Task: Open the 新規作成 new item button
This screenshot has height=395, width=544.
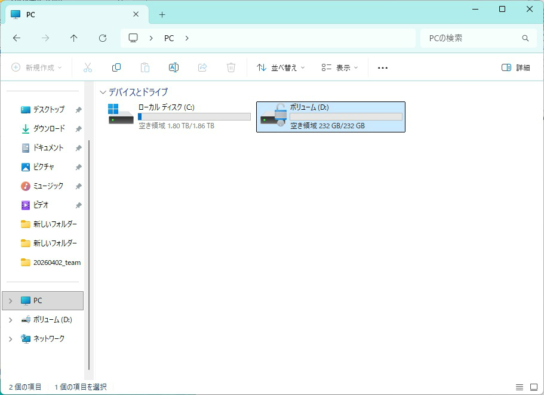Action: (x=36, y=67)
